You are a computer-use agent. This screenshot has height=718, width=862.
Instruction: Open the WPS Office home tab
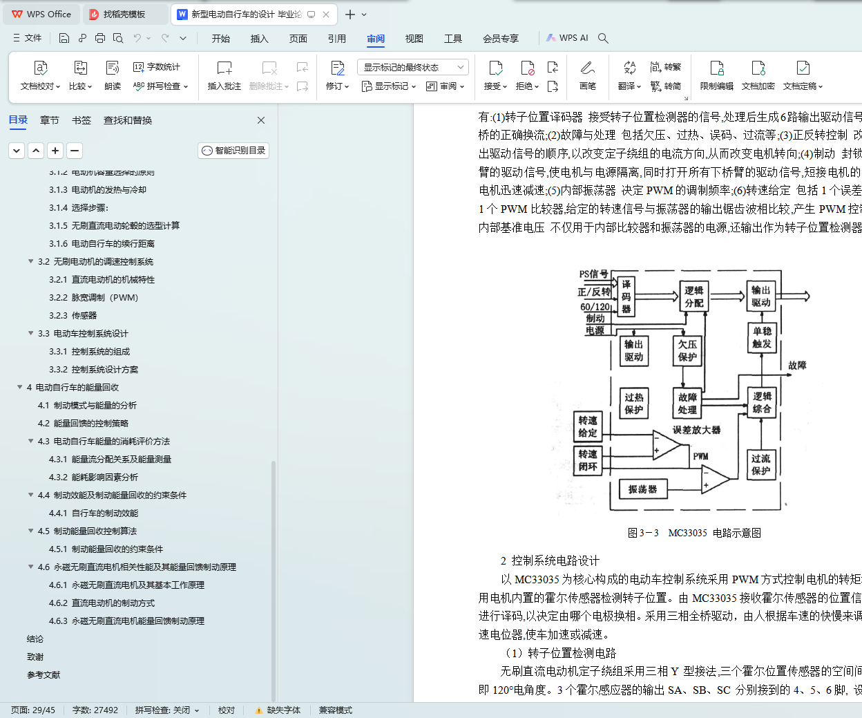[41, 15]
